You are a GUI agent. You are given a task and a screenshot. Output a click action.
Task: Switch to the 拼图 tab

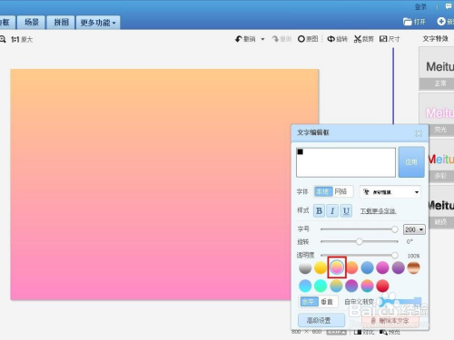point(61,23)
